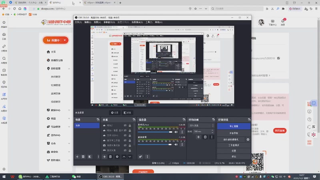Image resolution: width=320 pixels, height=180 pixels.
Task: Expand the 创作成长 sidebar section
Action: pyautogui.click(x=69, y=160)
